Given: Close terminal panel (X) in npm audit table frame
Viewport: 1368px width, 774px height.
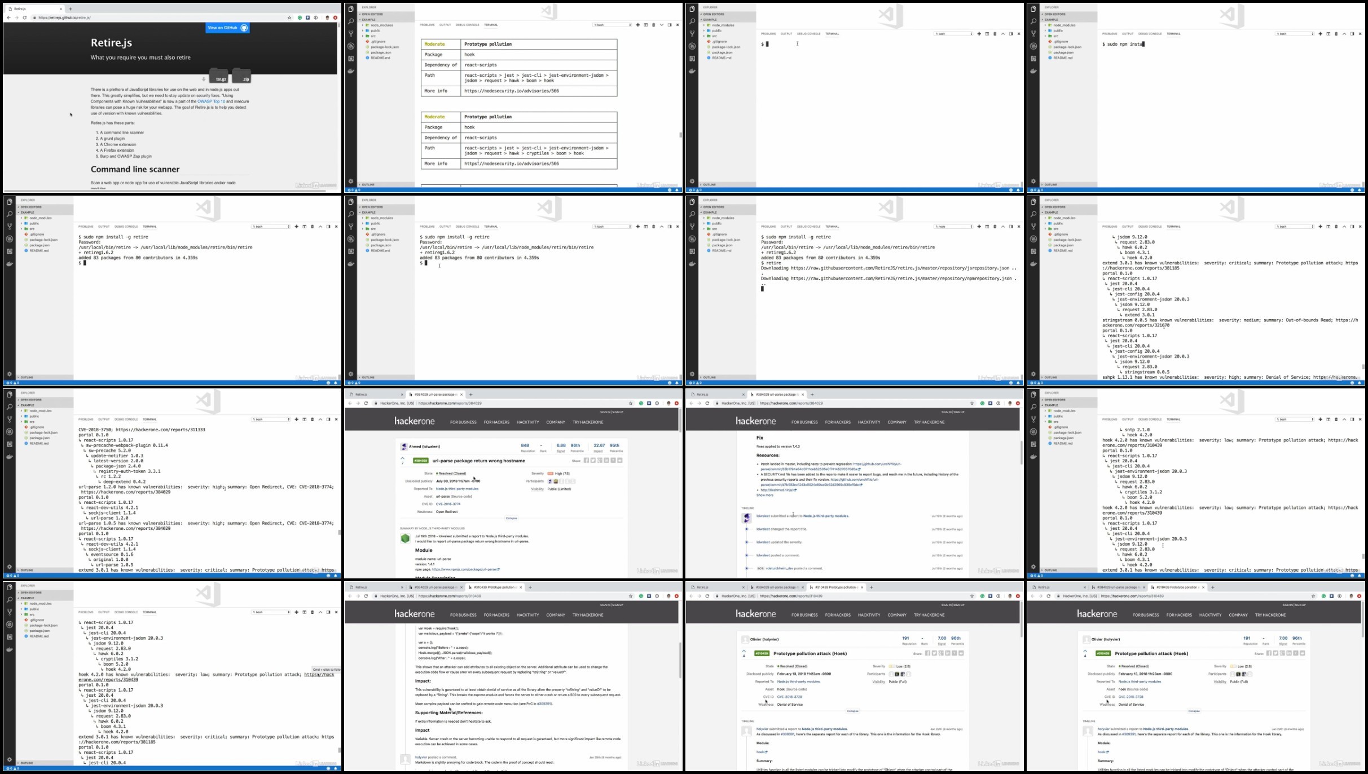Looking at the screenshot, I should tap(678, 25).
